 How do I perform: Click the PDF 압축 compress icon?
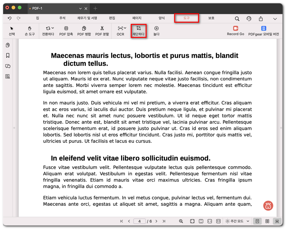[x=66, y=29]
